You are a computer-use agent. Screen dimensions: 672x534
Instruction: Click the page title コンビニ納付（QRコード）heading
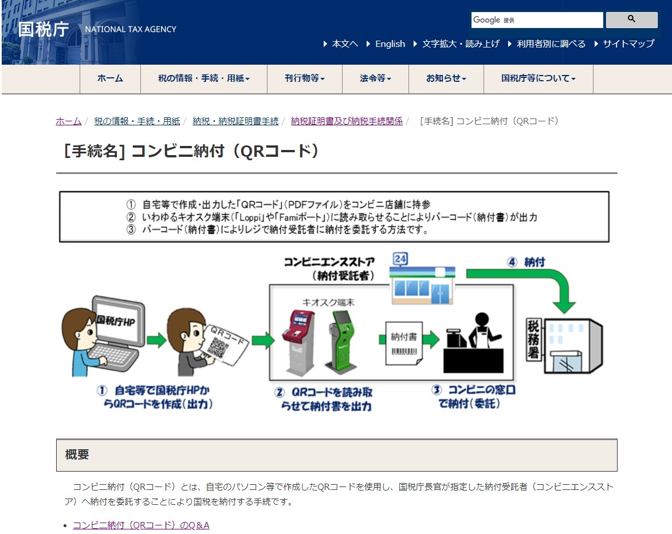pos(191,151)
